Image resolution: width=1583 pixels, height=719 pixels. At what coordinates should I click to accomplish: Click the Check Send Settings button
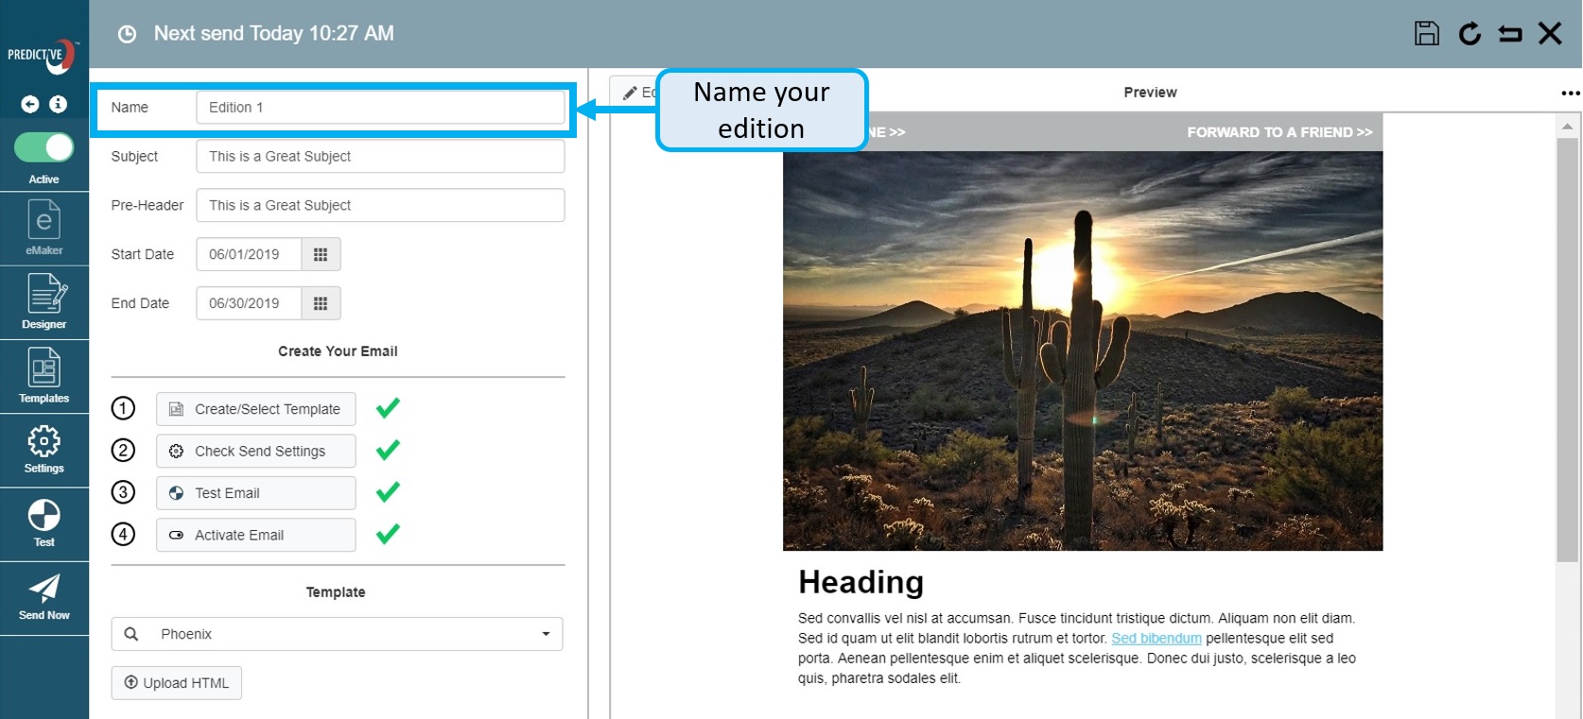255,452
